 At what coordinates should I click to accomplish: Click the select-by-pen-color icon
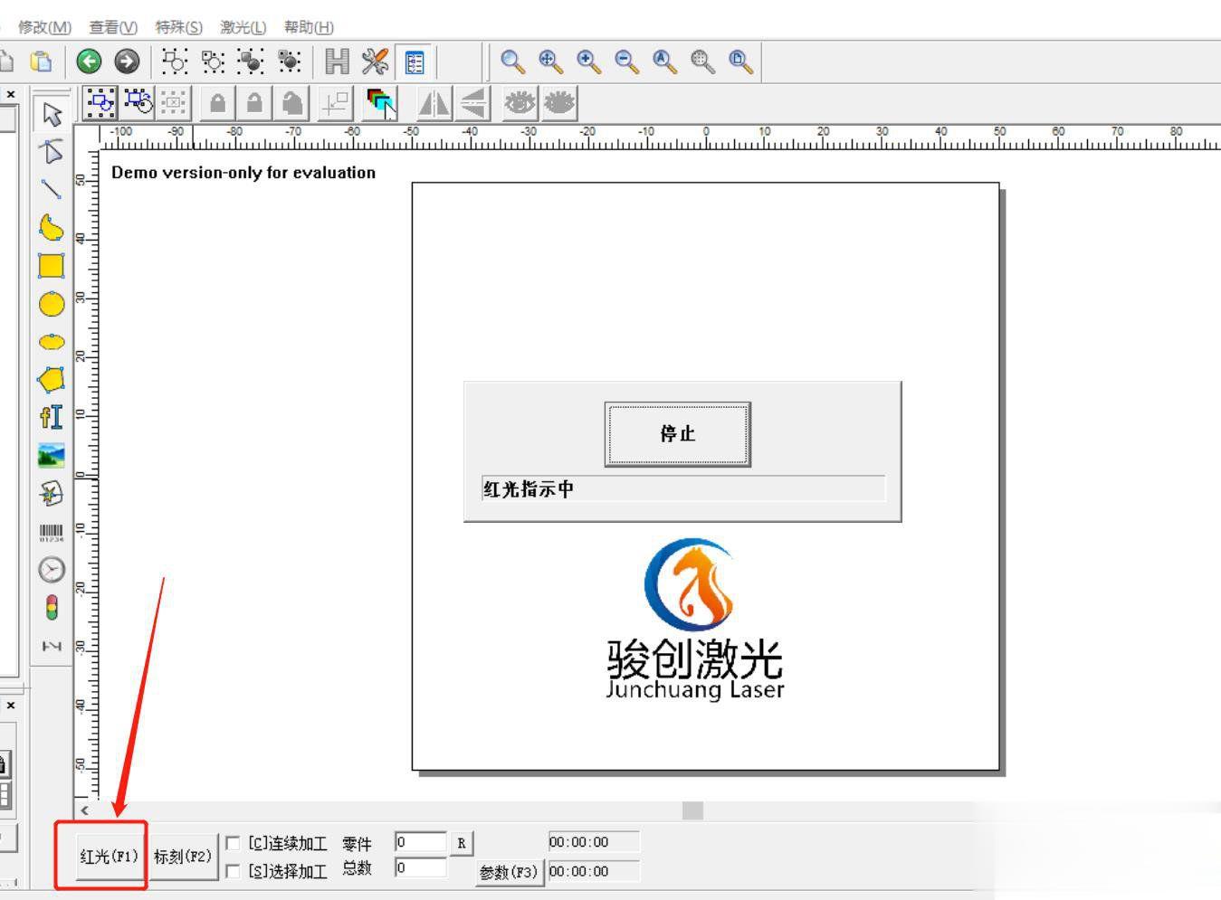[x=381, y=103]
